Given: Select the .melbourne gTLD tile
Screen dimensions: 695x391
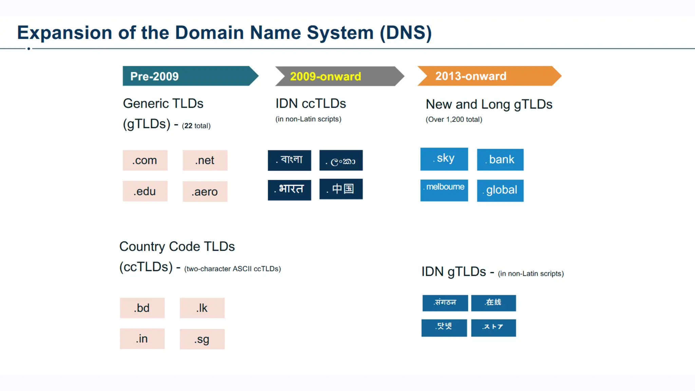Looking at the screenshot, I should pyautogui.click(x=444, y=190).
